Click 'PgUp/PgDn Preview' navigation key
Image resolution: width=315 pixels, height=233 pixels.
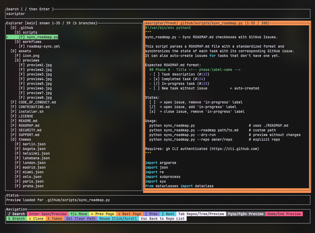point(246,214)
